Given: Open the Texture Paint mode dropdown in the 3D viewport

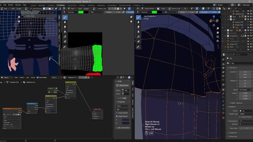Looking at the screenshot, I should pyautogui.click(x=149, y=9).
